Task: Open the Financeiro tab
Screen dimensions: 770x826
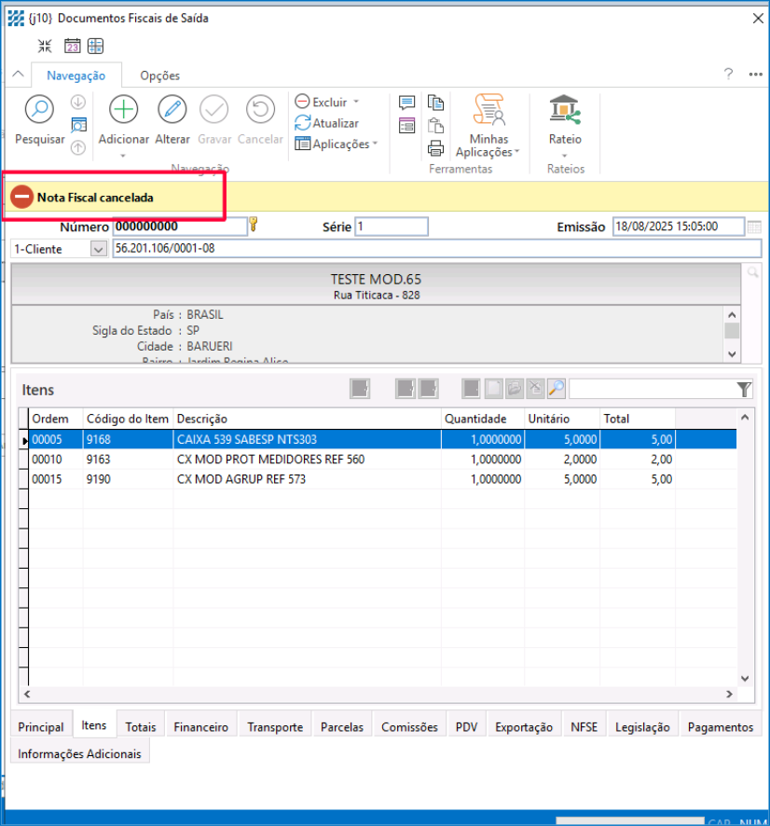Action: point(200,727)
